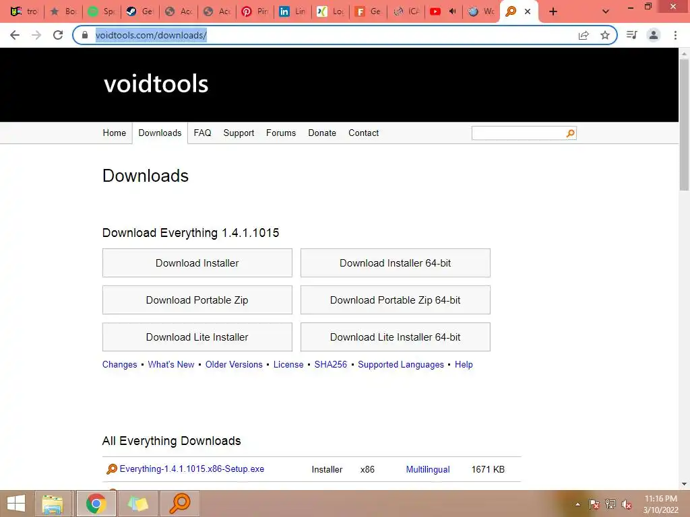Share this page via address bar icon

(584, 35)
